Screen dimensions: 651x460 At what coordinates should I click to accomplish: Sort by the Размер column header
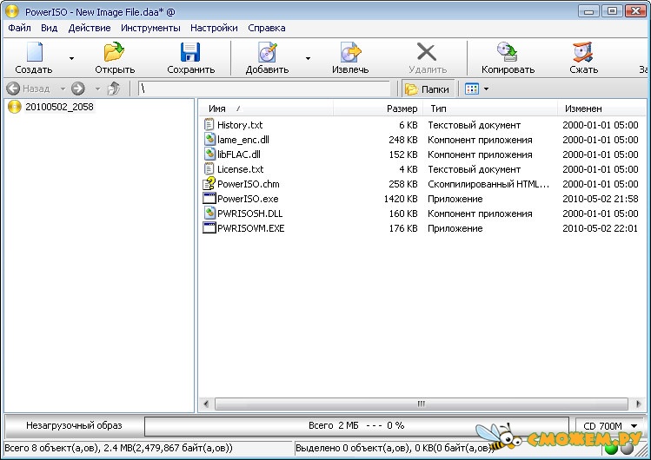point(378,108)
